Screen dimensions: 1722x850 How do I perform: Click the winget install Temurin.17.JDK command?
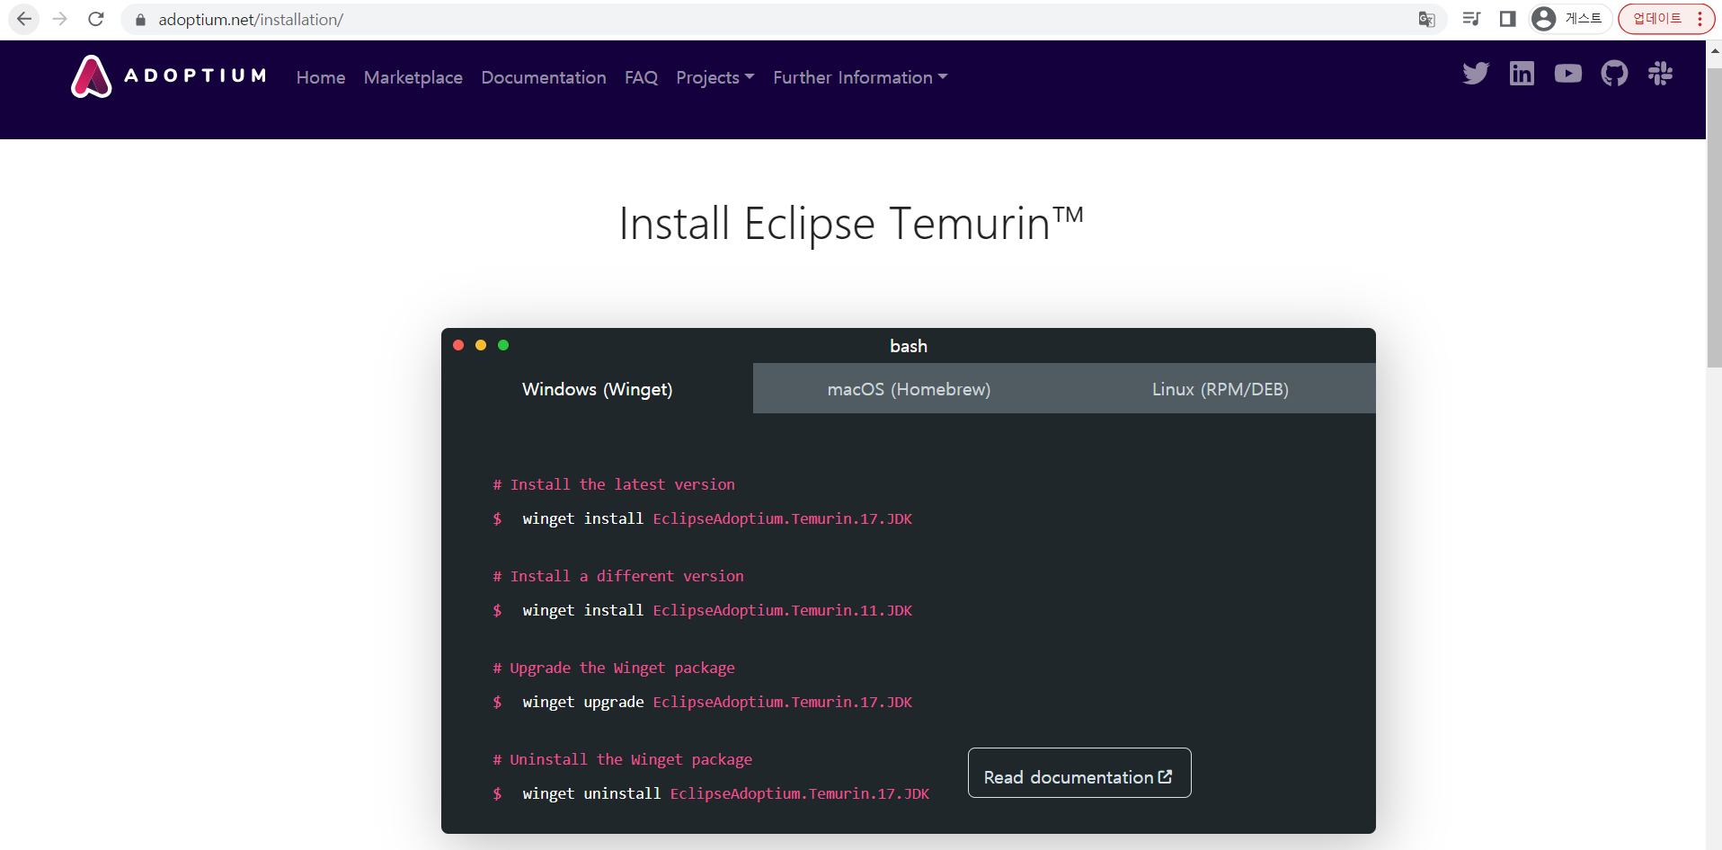pyautogui.click(x=717, y=518)
